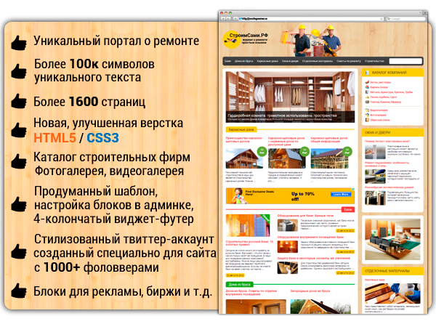The width and height of the screenshot is (436, 332).
Task: Open the Отделочные материалы navigation item
Action: 318,61
